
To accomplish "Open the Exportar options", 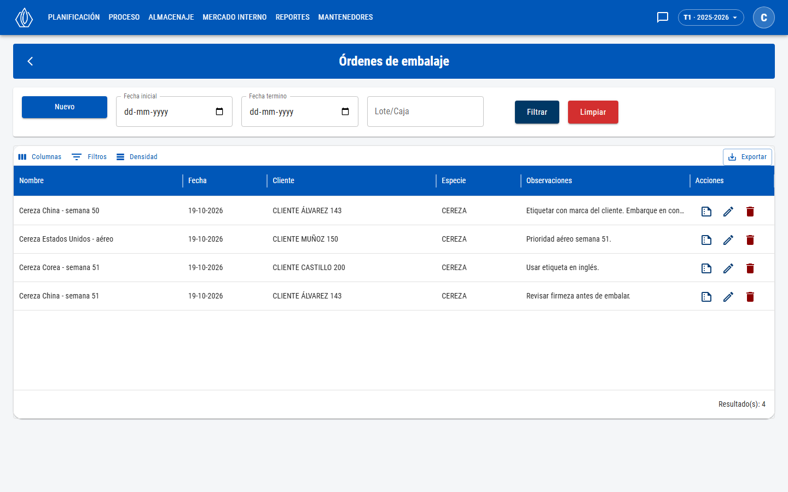I will (x=748, y=157).
